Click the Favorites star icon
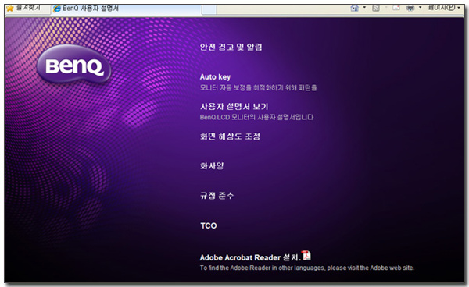469x287 pixels. coord(10,8)
